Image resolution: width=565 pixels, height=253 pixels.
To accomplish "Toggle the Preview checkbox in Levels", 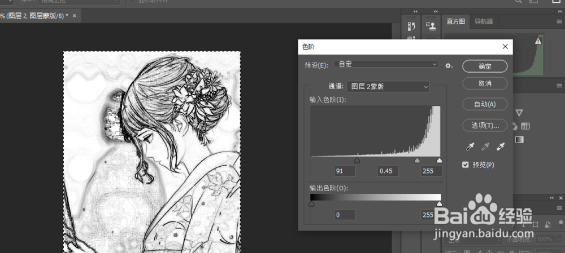I will point(465,165).
